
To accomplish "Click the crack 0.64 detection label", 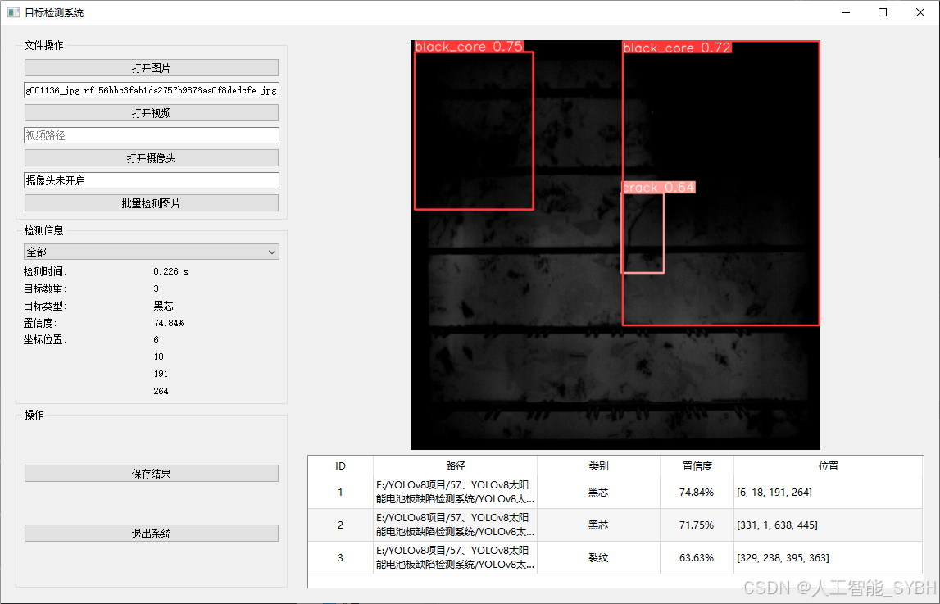I will coord(658,188).
